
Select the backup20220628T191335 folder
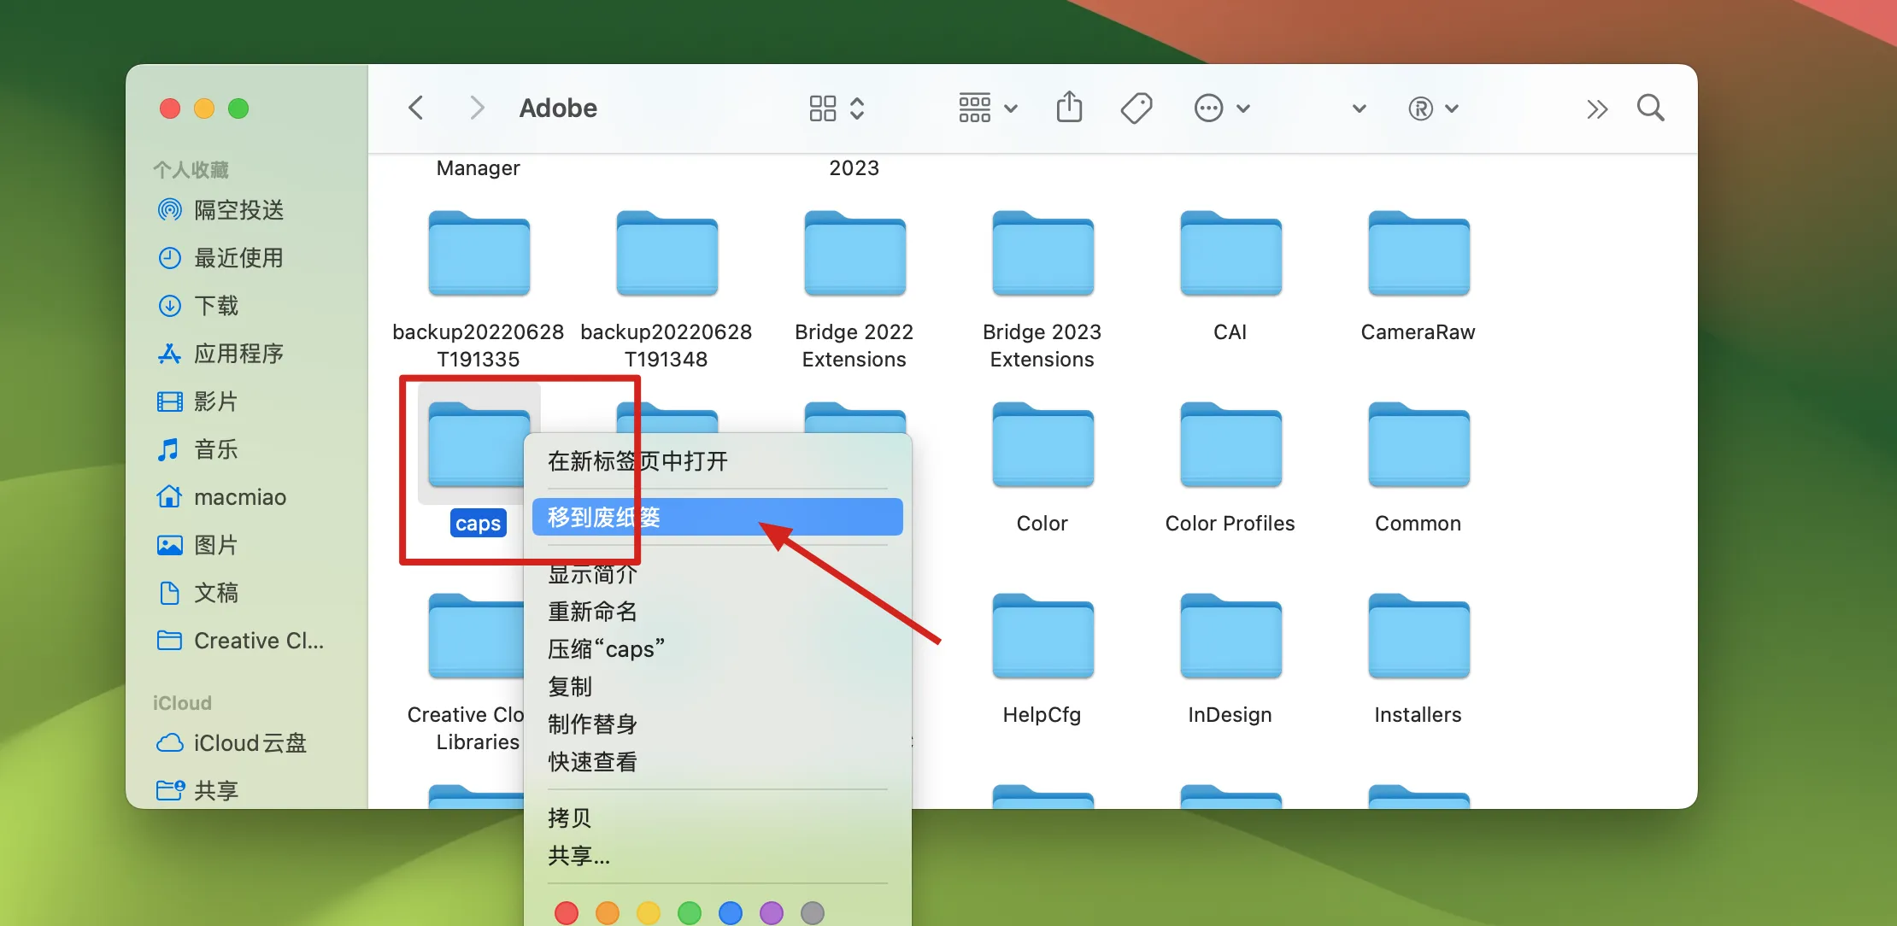tap(479, 254)
